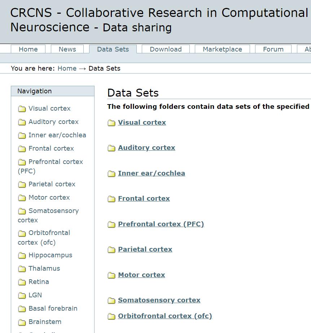
Task: Select Basal forebrain in Navigation sidebar
Action: 53,308
